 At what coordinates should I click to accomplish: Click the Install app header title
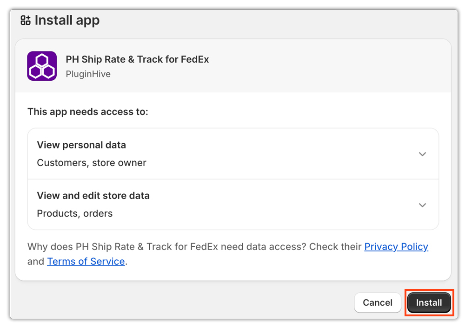(67, 20)
